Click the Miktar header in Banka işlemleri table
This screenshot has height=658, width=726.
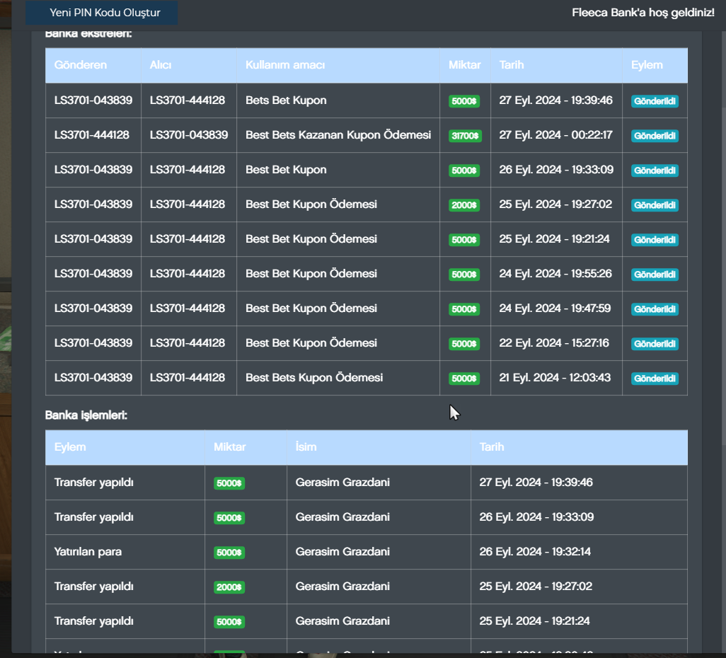(230, 447)
